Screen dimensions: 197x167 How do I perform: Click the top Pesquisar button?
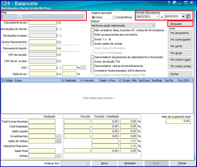tap(180, 24)
